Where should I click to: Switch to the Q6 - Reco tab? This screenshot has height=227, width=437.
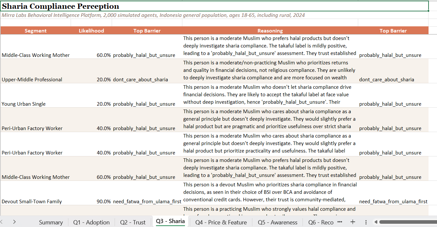coord(321,222)
